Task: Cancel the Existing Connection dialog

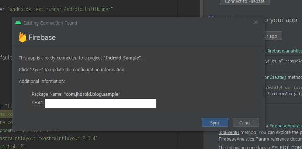Action: [246, 122]
